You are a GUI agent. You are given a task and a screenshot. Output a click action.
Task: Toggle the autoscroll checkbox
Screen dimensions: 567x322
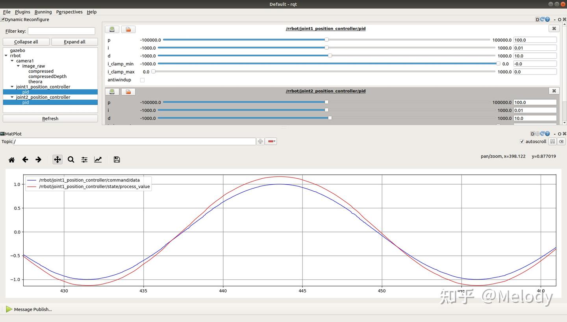522,141
